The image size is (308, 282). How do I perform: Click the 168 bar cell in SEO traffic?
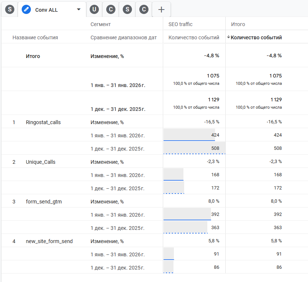click(x=194, y=174)
